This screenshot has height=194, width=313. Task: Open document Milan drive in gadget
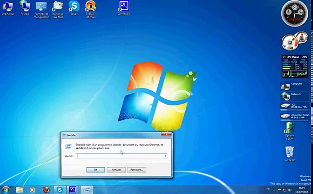pos(294,117)
